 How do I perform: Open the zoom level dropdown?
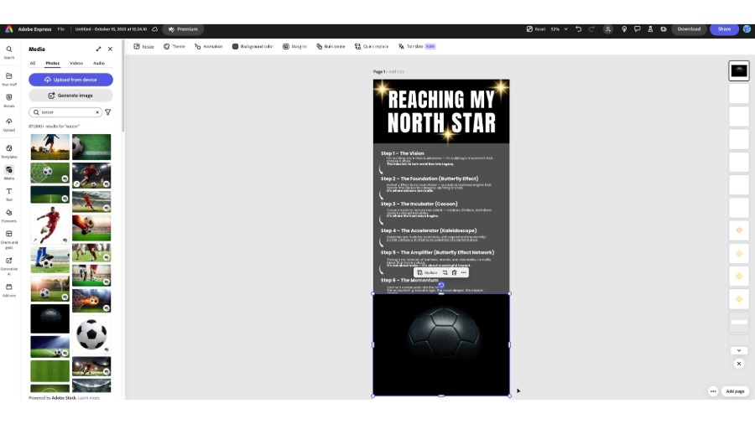point(560,29)
